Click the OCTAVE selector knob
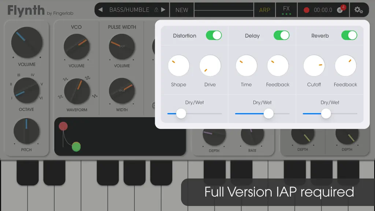This screenshot has width=375, height=211. point(26,90)
